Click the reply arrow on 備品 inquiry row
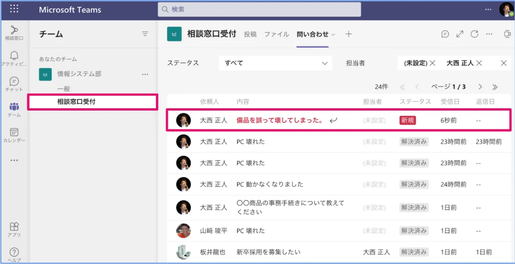 (333, 121)
